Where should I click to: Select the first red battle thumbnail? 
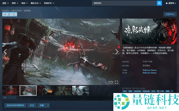click(11, 91)
